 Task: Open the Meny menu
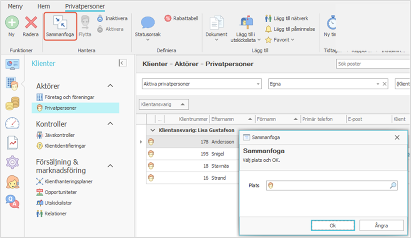click(x=16, y=6)
